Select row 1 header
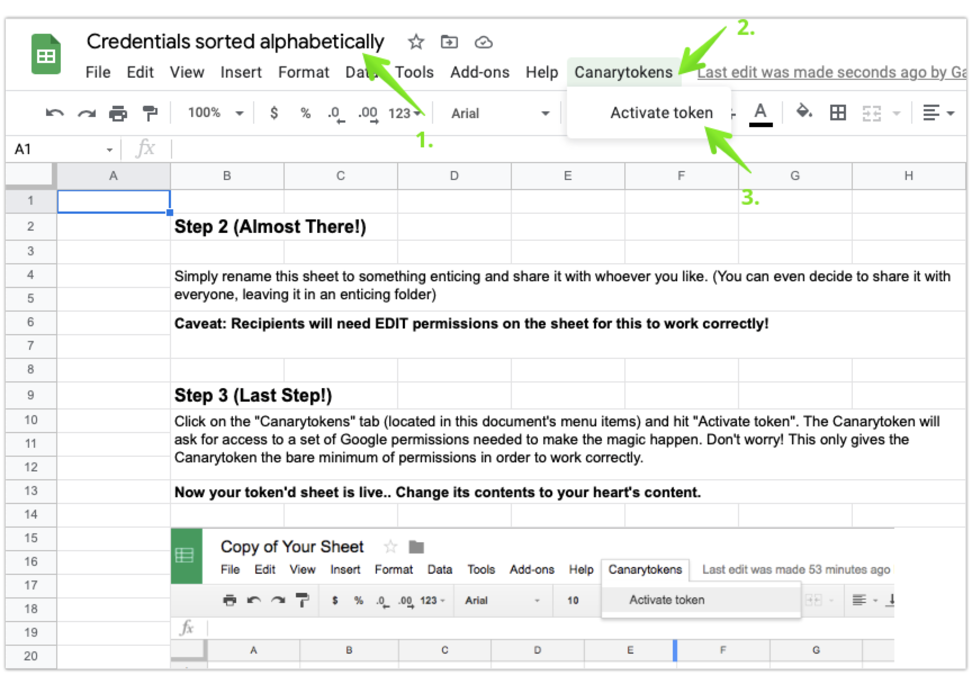The height and width of the screenshot is (675, 972). tap(30, 201)
